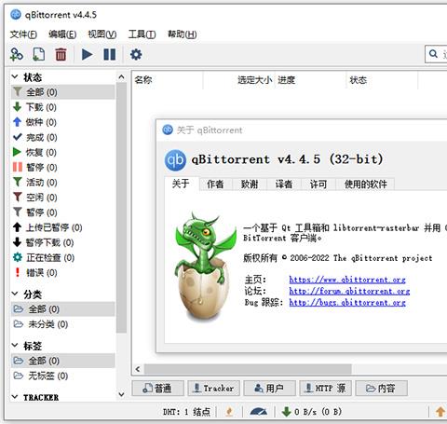Sort torrents by 进度 column header
This screenshot has width=447, height=424.
pos(310,80)
